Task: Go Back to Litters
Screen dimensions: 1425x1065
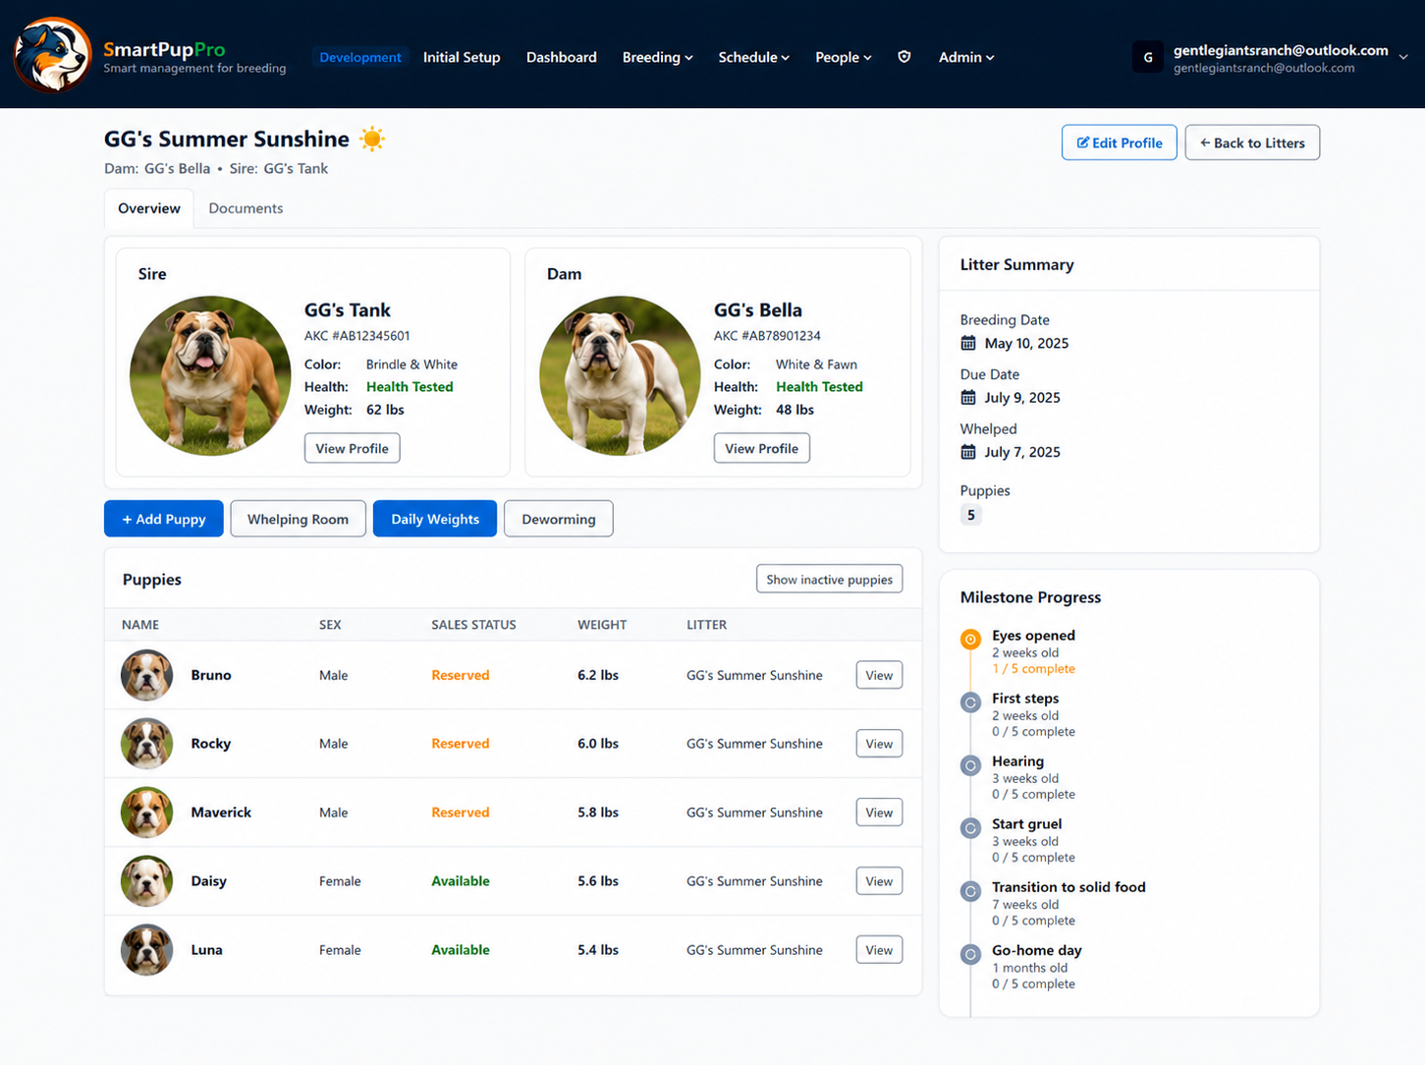Action: 1252,142
